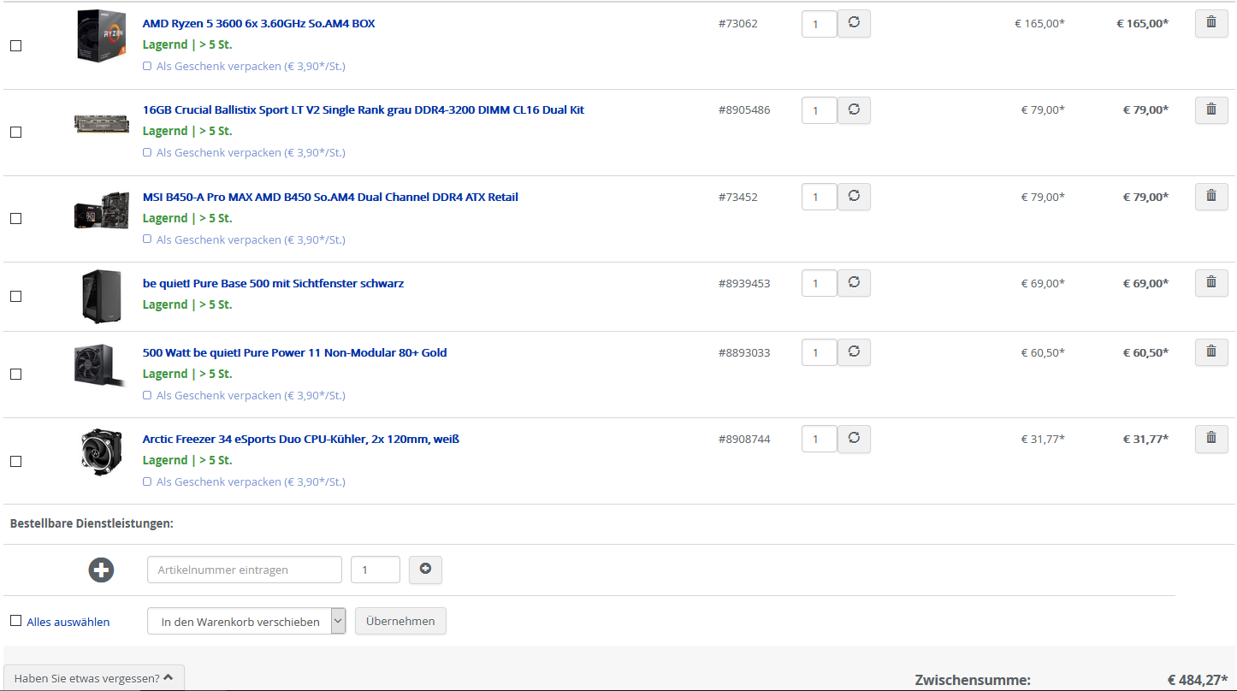Select the be quiet! Pure Base 500 checkbox
This screenshot has height=691, width=1237.
coord(15,296)
